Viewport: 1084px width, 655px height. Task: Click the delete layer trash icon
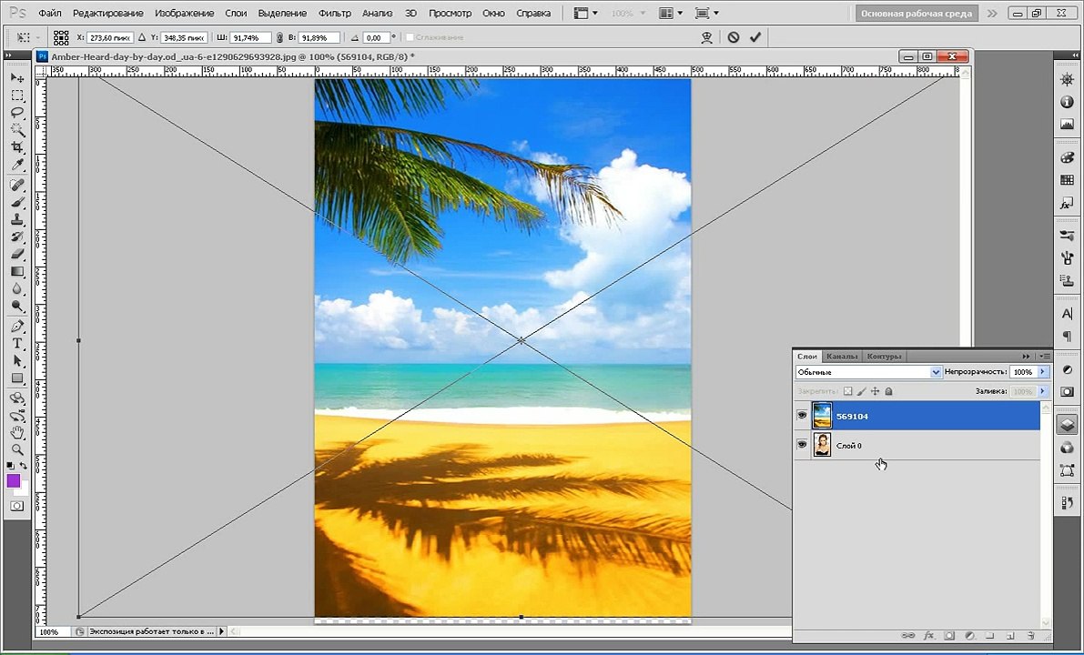click(x=1031, y=635)
